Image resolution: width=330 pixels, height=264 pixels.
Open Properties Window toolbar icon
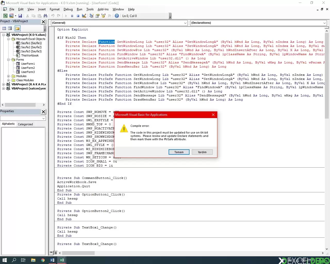(x=97, y=16)
